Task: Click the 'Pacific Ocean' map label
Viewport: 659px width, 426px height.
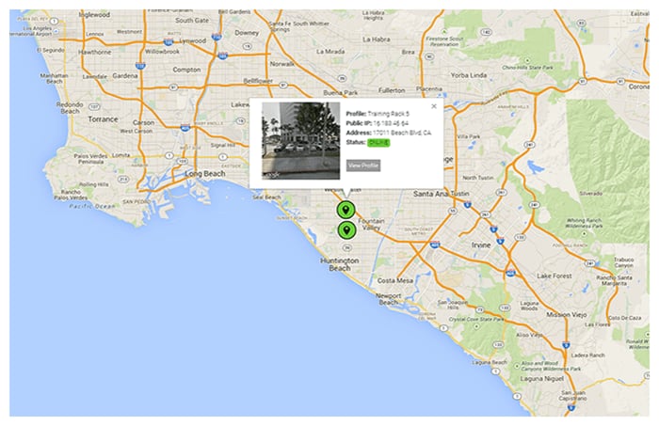Action: coord(92,206)
